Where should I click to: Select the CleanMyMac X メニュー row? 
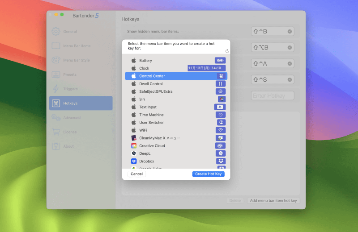pyautogui.click(x=176, y=138)
